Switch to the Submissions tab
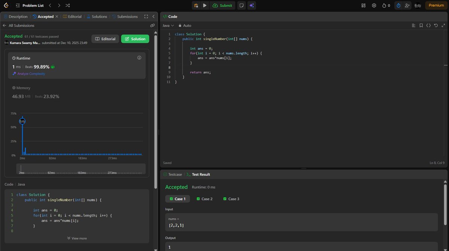 [x=125, y=16]
